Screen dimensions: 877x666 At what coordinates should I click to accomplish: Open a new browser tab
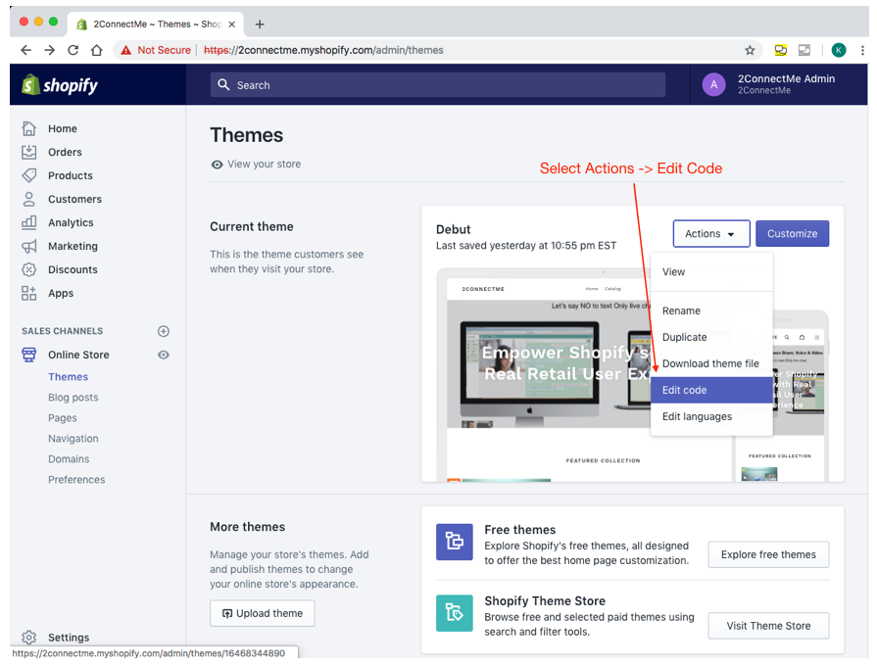260,24
